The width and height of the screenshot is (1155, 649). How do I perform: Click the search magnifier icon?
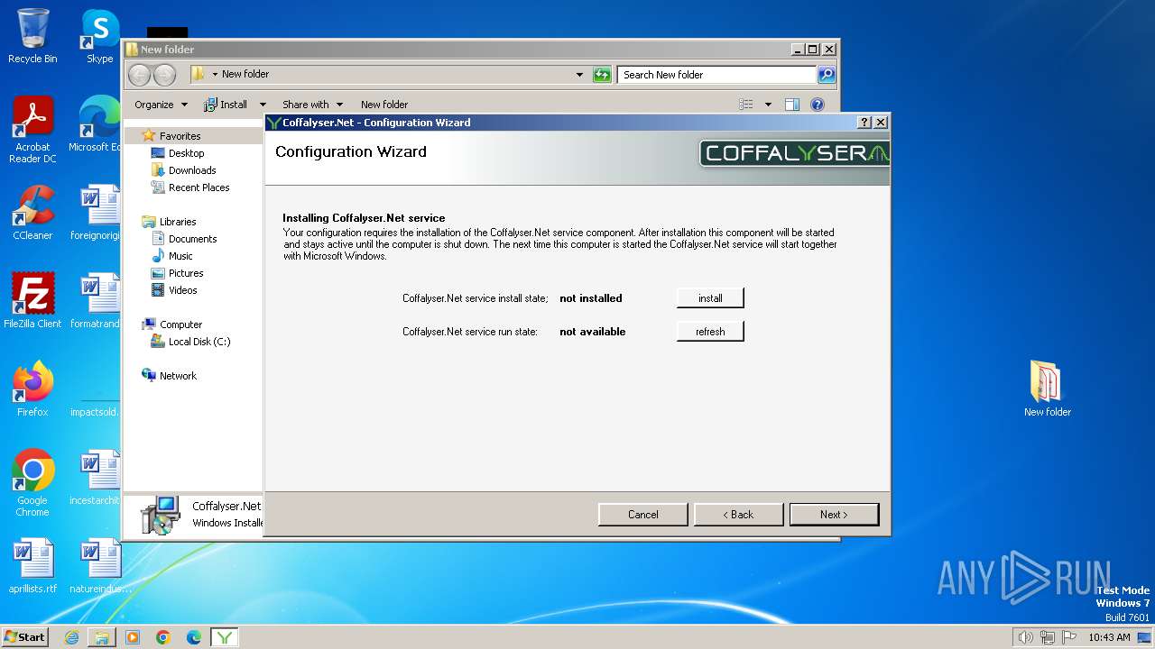(x=827, y=75)
